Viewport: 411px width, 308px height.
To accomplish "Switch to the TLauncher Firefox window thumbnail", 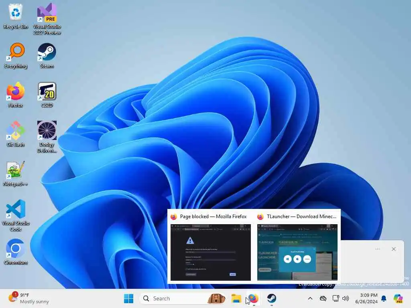I will [x=297, y=252].
